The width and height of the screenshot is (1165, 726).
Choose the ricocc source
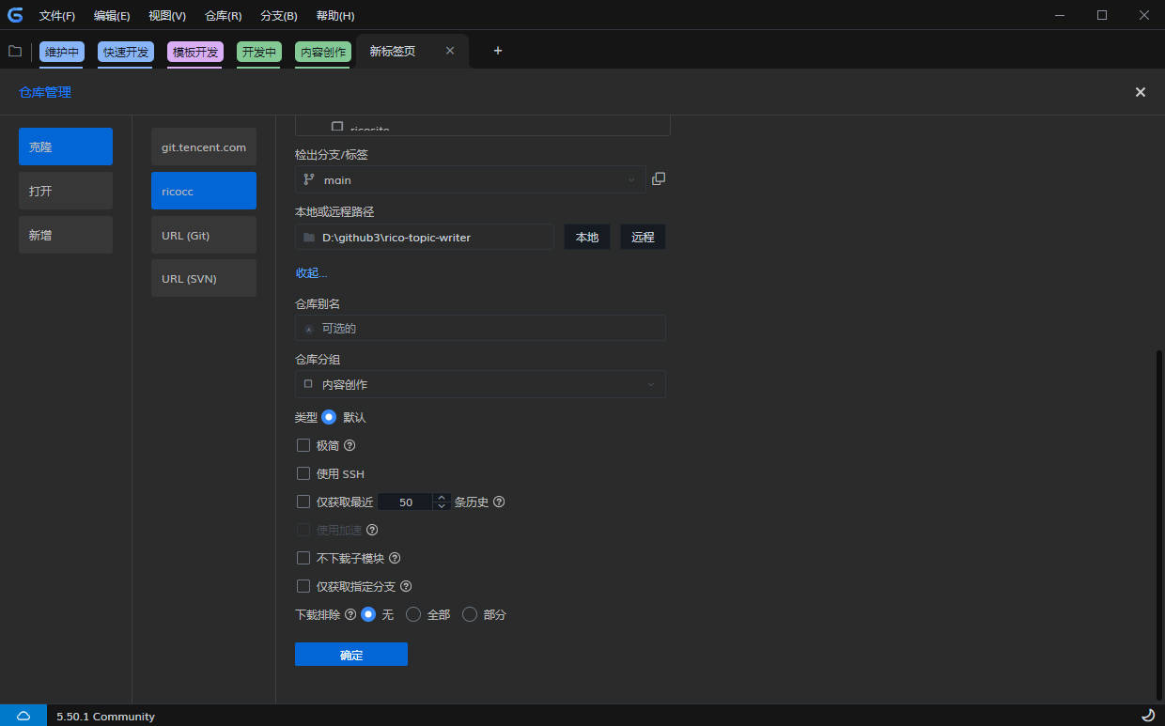click(x=204, y=191)
